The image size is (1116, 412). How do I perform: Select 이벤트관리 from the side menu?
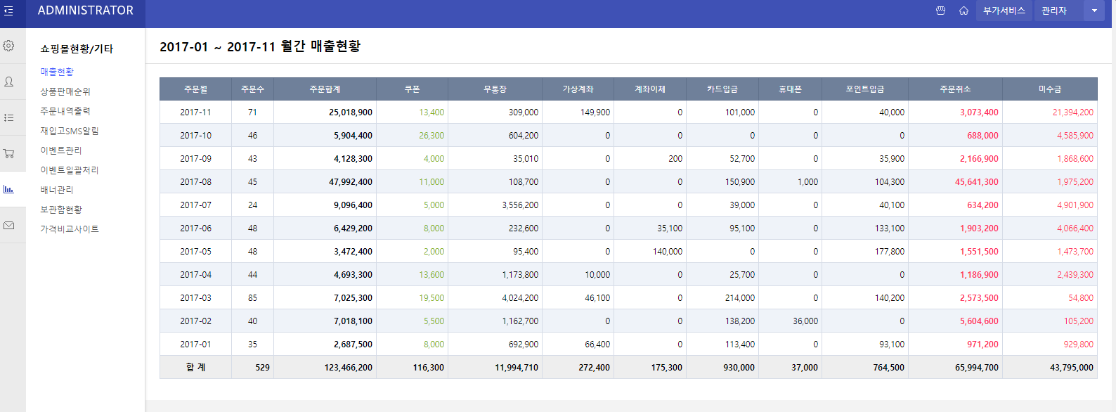pyautogui.click(x=61, y=150)
